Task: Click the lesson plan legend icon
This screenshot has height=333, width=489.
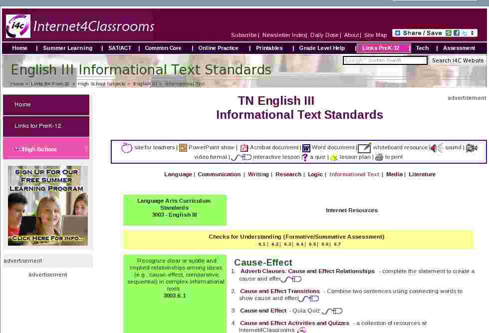Action: click(334, 157)
